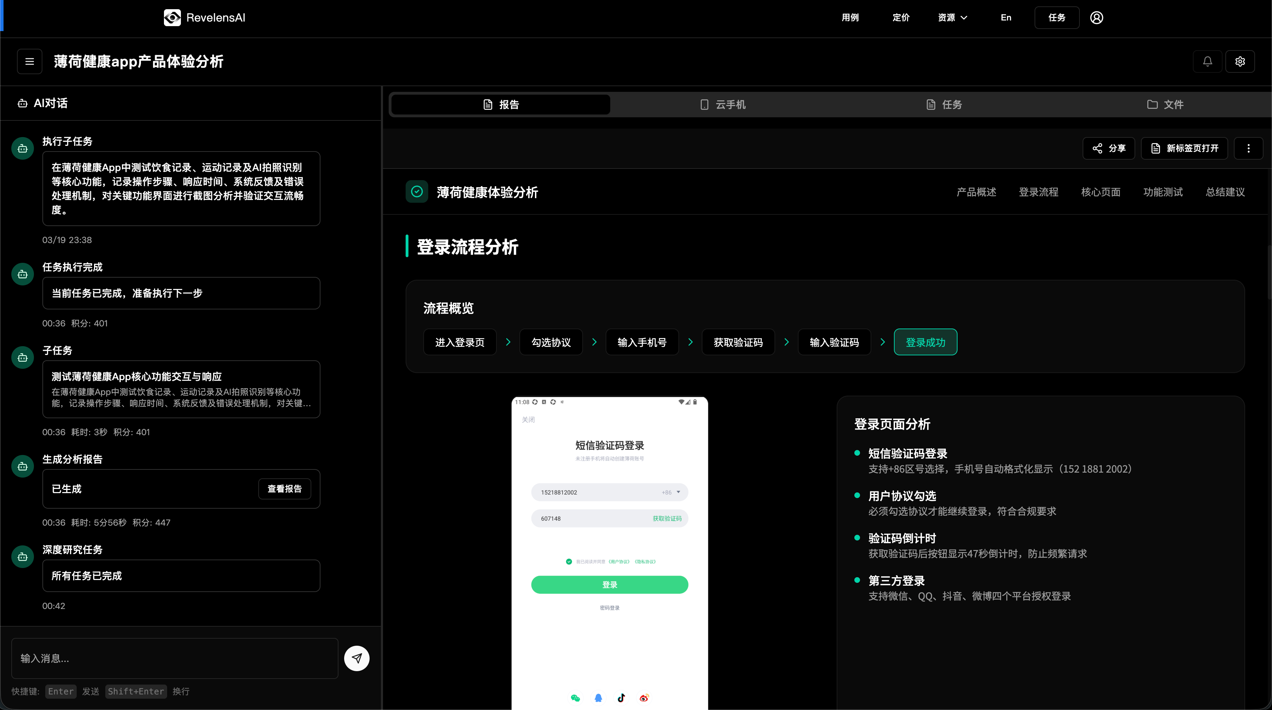
Task: Click the 测试薄荷健康App核心功能交互与响应 subtask card
Action: coord(181,389)
